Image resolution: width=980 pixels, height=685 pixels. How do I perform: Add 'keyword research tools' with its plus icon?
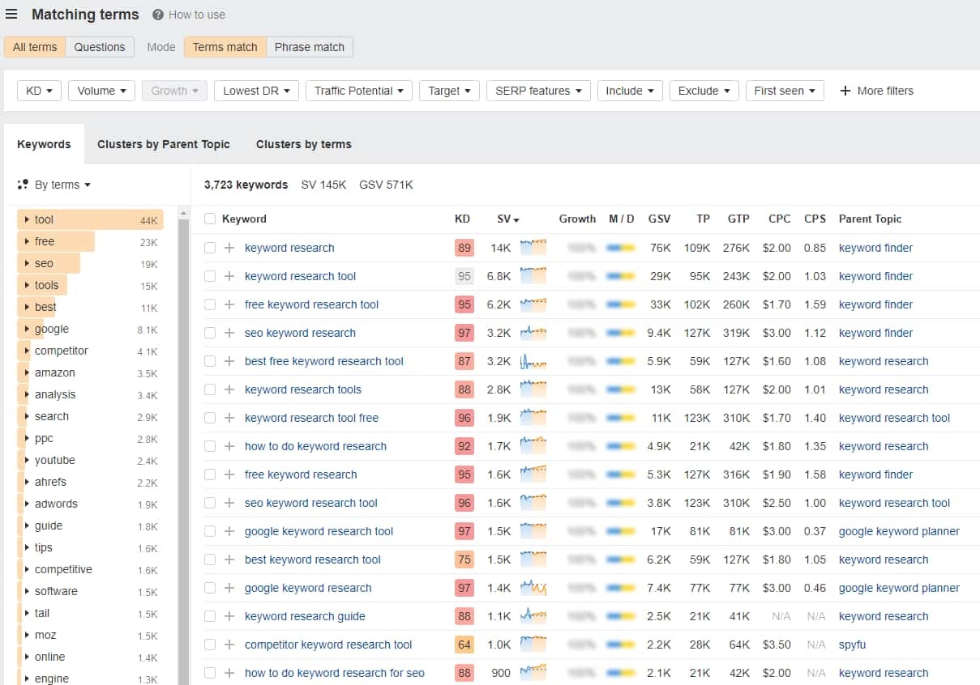point(229,389)
